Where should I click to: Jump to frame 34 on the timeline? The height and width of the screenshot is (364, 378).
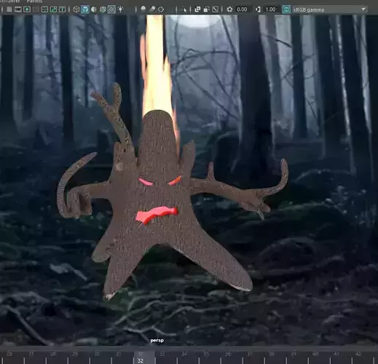tap(184, 354)
